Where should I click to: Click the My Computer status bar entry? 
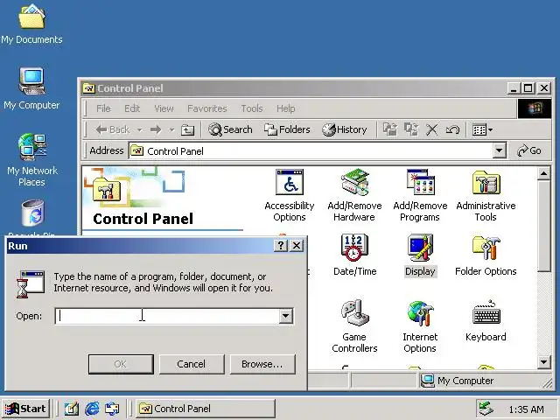[458, 381]
